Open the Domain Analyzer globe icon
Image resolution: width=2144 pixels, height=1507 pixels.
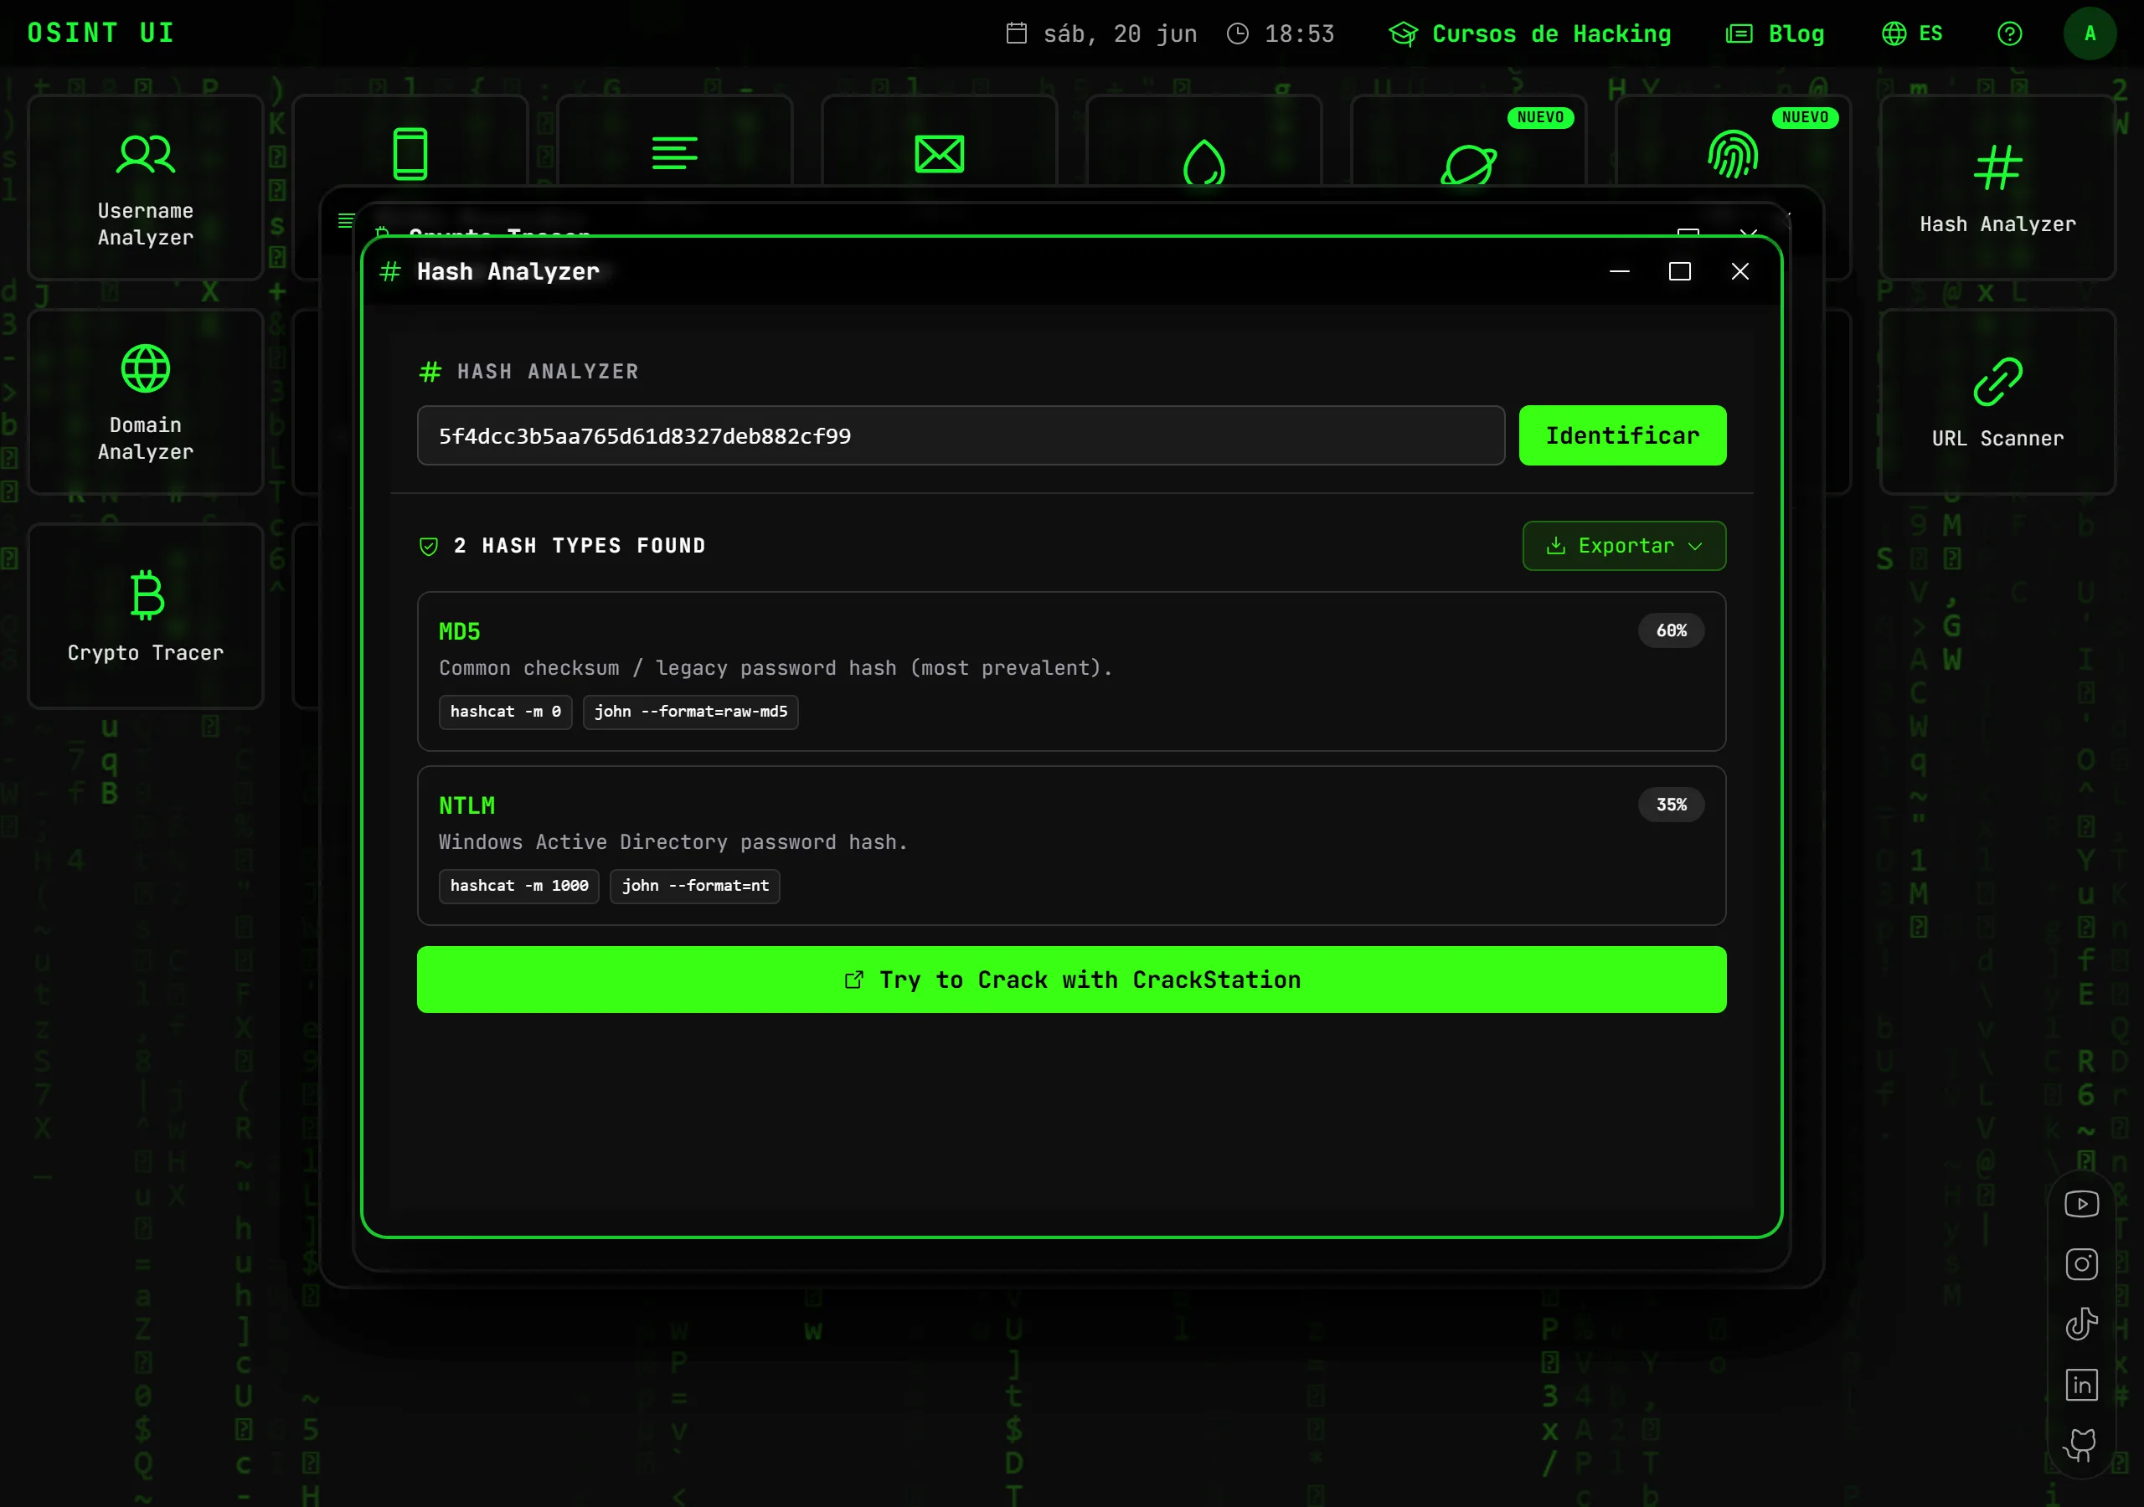pyautogui.click(x=146, y=368)
